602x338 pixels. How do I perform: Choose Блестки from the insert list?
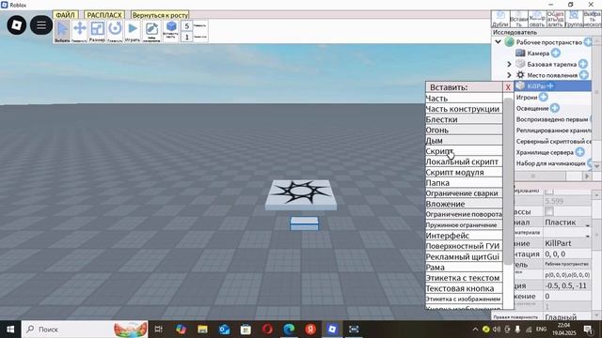point(464,119)
